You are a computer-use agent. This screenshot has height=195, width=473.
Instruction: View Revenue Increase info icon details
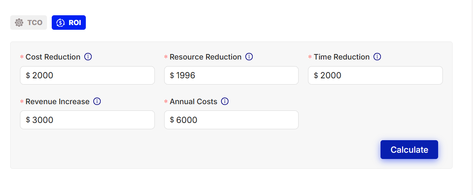(97, 101)
